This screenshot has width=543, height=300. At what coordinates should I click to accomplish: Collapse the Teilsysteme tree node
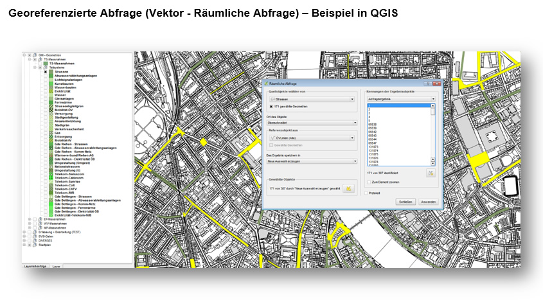coord(35,67)
